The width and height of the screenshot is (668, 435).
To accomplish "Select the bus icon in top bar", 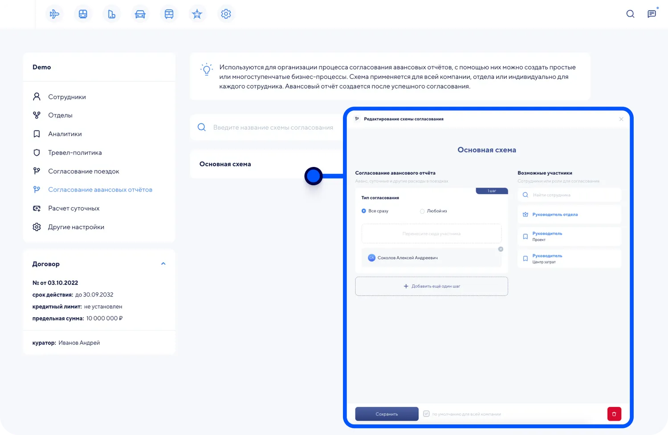I will [169, 14].
